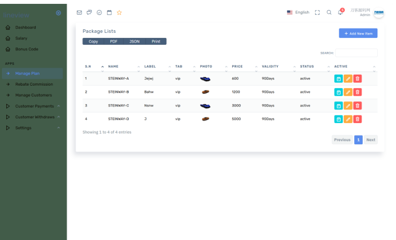Open the calendar icon in header
This screenshot has height=240, width=396.
pyautogui.click(x=109, y=13)
